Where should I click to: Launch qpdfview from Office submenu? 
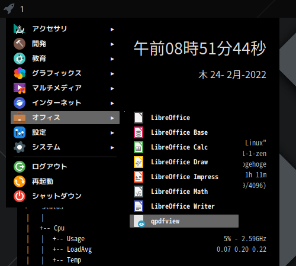(184, 221)
